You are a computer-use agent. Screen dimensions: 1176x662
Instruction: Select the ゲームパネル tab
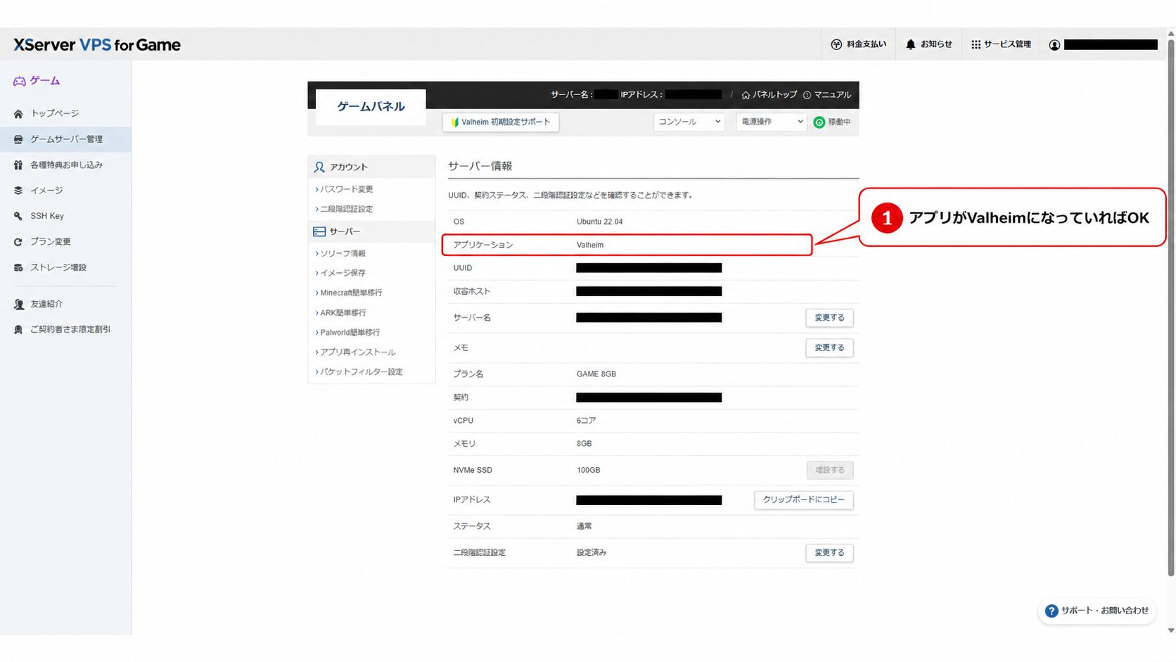tap(371, 107)
